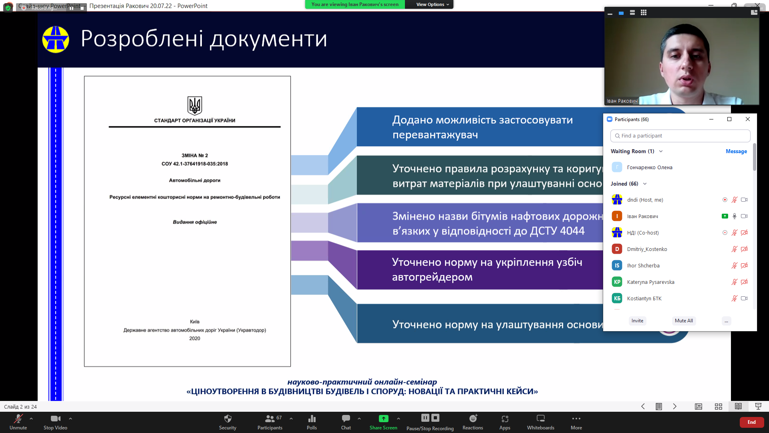The height and width of the screenshot is (433, 769).
Task: Click the Message link for waiting room
Action: pyautogui.click(x=736, y=151)
